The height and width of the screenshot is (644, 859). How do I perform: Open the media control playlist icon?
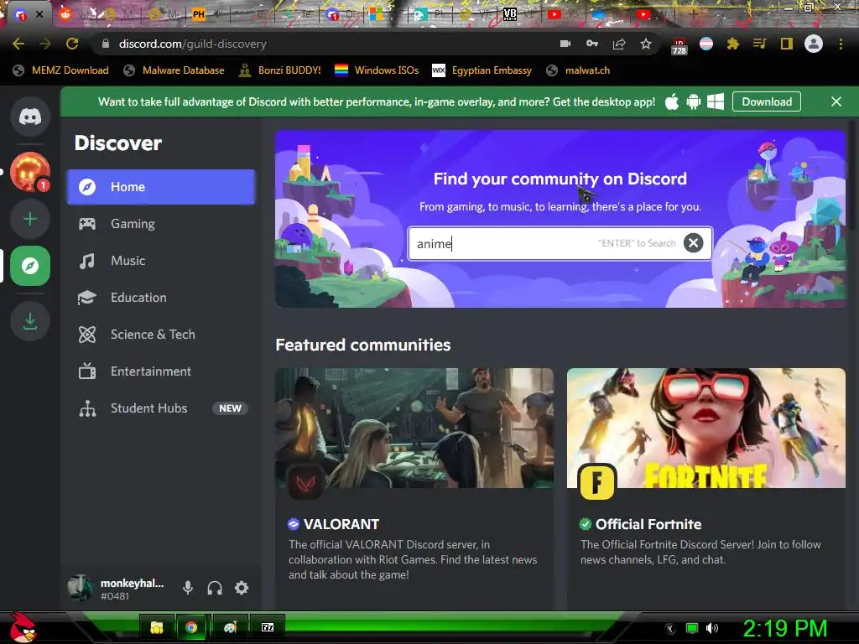[x=760, y=44]
